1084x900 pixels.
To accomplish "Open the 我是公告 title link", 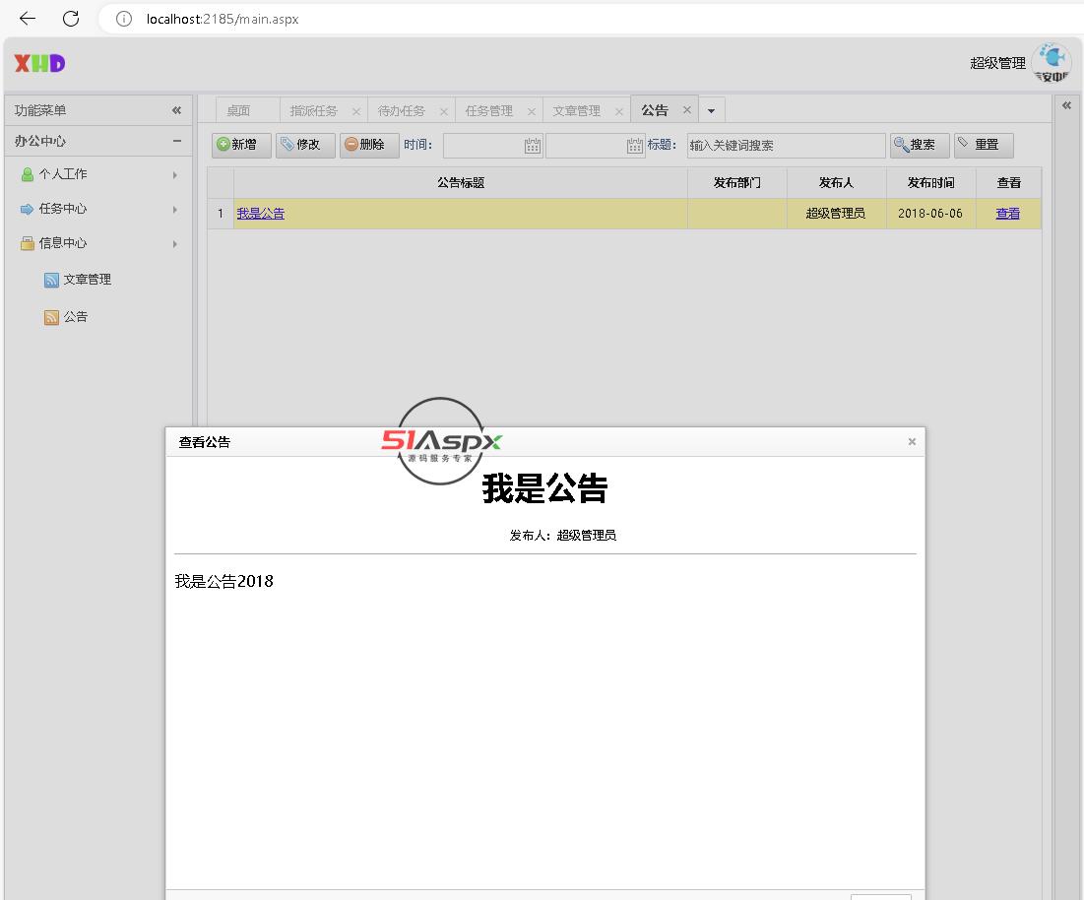I will click(261, 214).
